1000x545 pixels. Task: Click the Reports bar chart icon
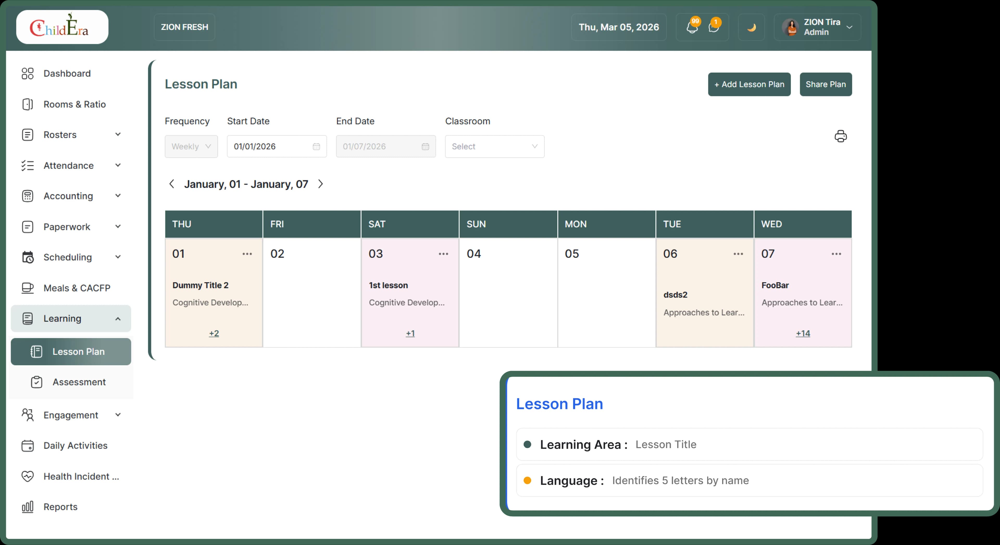(28, 506)
